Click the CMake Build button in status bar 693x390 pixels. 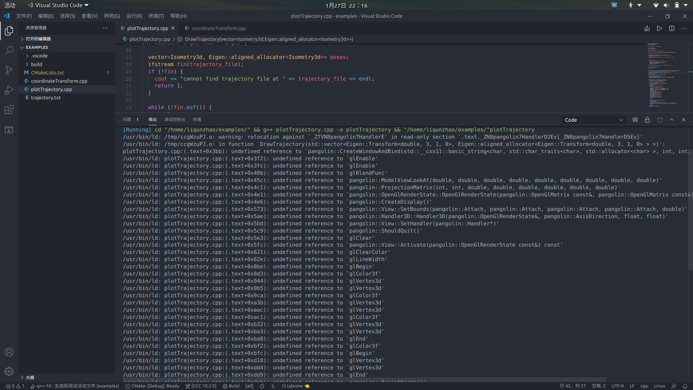pyautogui.click(x=231, y=386)
